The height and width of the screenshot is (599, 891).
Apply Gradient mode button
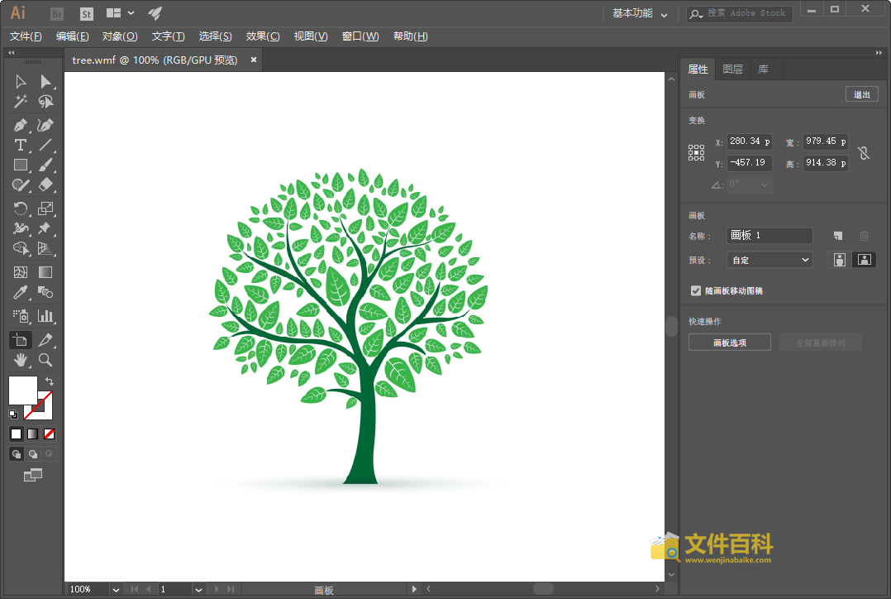coord(33,434)
